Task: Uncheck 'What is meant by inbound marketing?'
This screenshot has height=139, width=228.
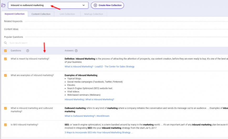Action: pyautogui.click(x=5, y=59)
